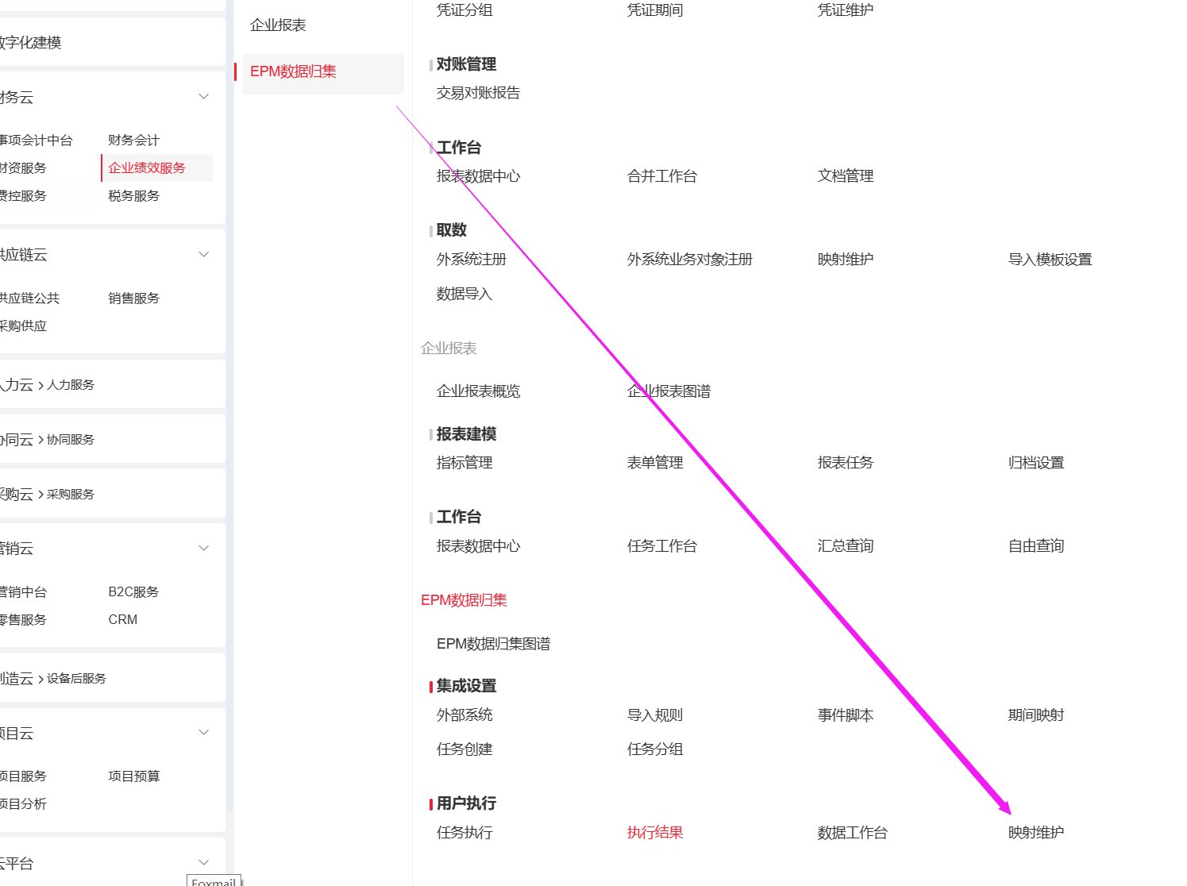1187x886 pixels.
Task: Open the 期间映射 page
Action: (1035, 715)
